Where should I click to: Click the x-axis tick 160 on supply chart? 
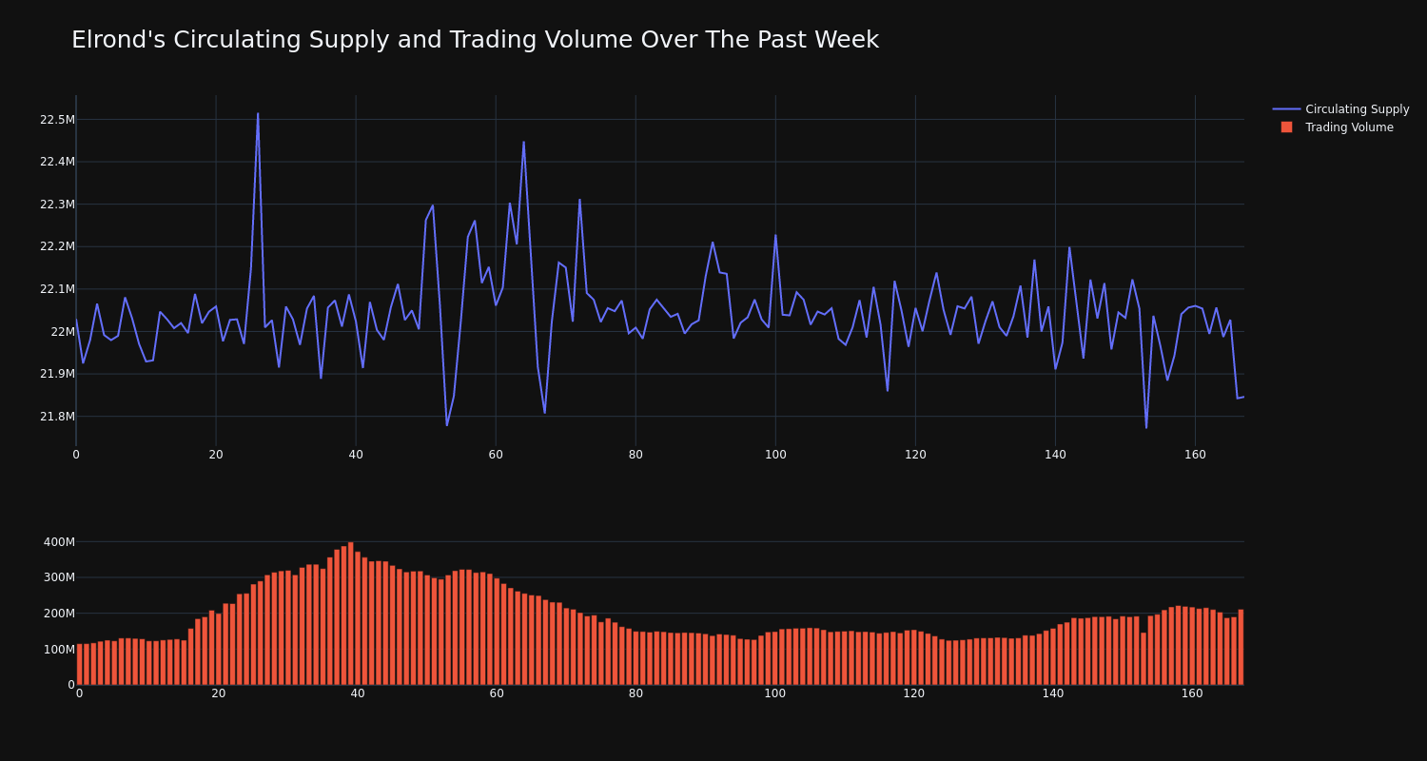(1195, 455)
